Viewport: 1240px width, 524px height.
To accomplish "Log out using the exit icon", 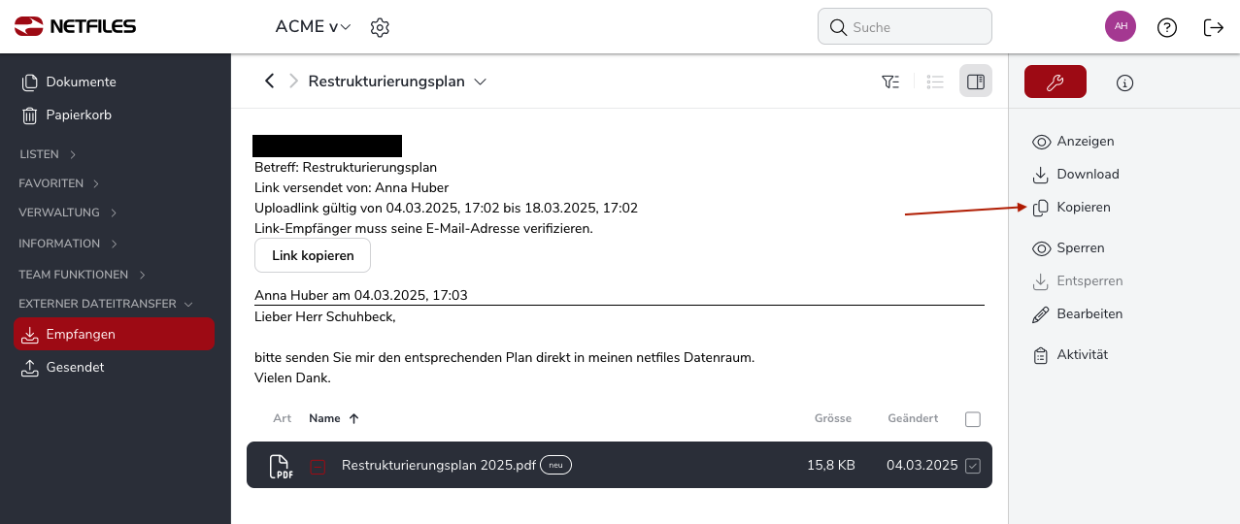I will [x=1214, y=27].
